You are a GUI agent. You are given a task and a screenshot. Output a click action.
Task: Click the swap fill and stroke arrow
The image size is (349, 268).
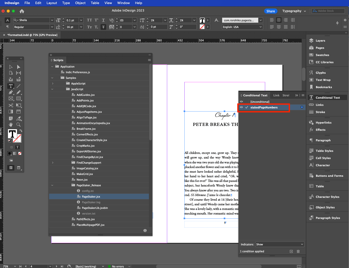point(21,131)
